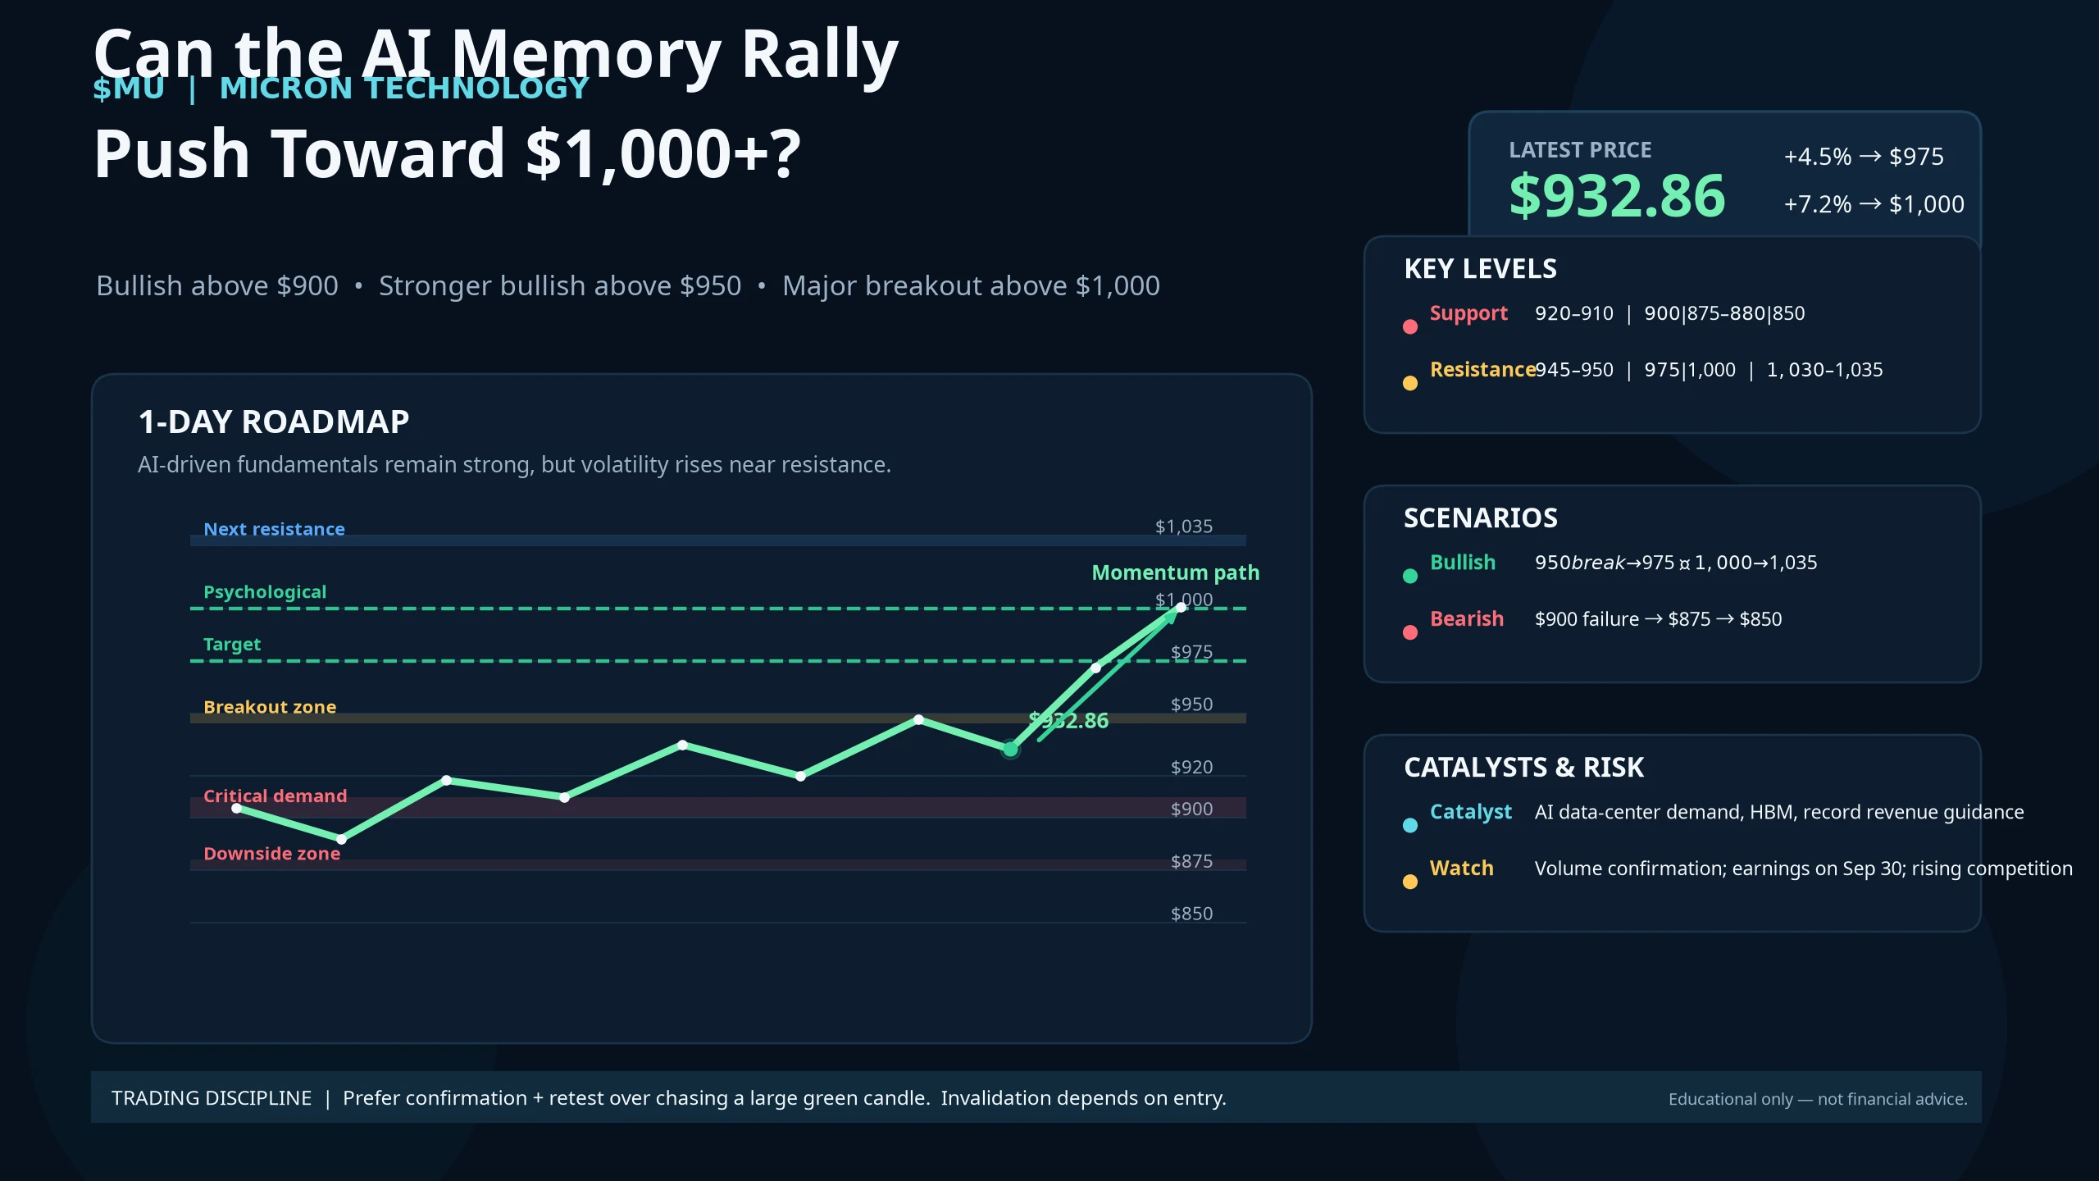
Task: Click the "1-DAY ROADMAP" heading
Action: (274, 422)
